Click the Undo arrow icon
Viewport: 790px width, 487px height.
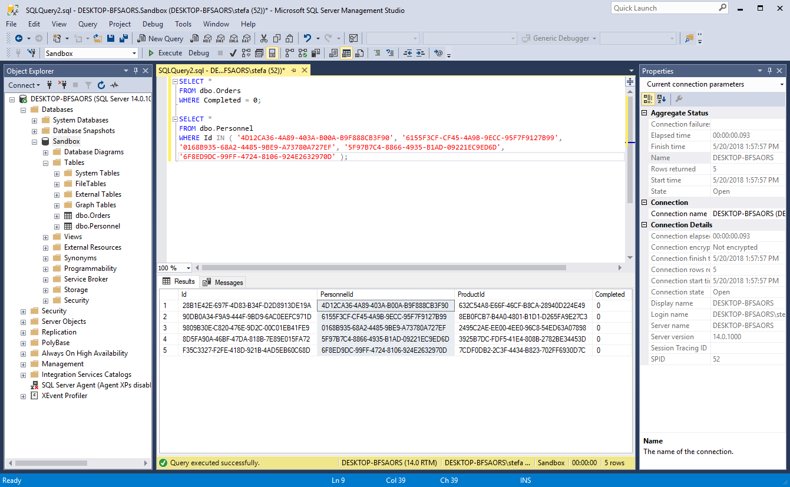pos(308,38)
